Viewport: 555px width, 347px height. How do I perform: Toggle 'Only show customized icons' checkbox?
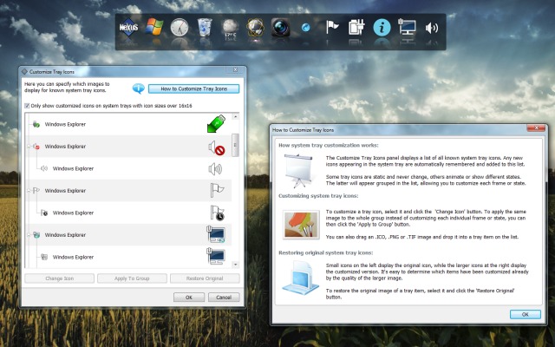tap(27, 106)
